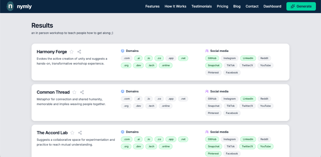This screenshot has height=157, width=321.
Task: Go to the Pricing page
Action: [x=222, y=6]
